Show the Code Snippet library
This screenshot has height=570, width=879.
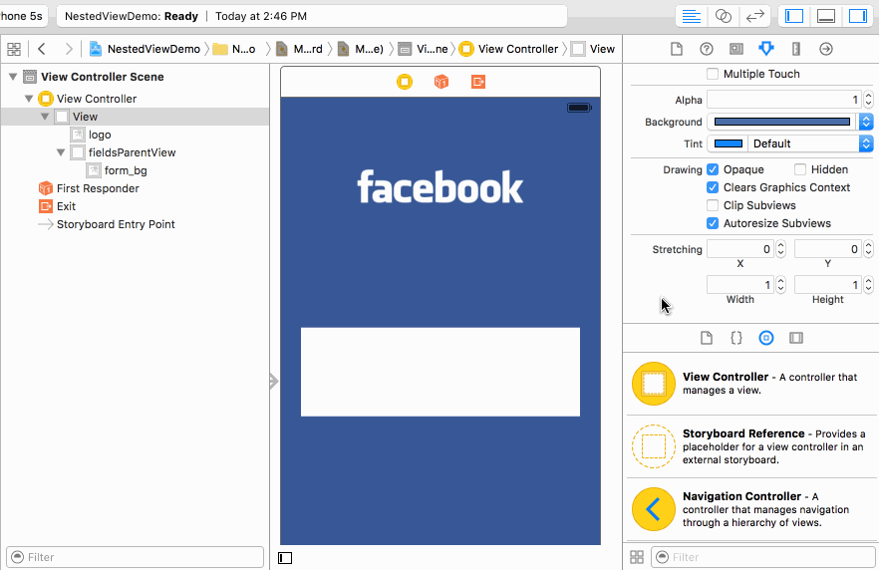736,338
